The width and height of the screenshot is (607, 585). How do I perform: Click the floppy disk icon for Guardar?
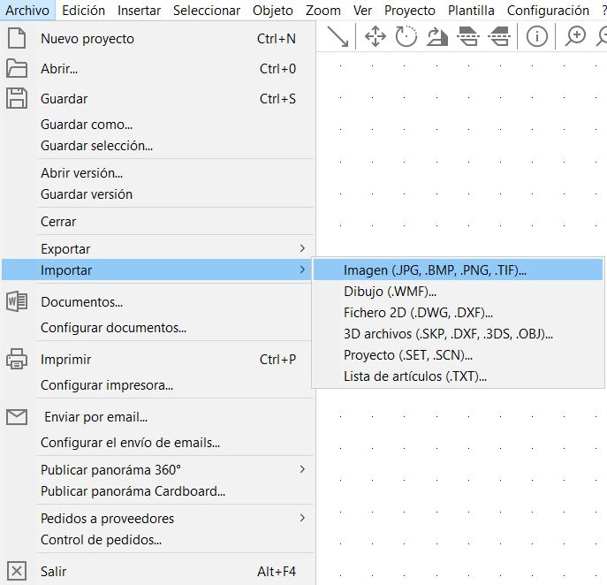click(17, 98)
